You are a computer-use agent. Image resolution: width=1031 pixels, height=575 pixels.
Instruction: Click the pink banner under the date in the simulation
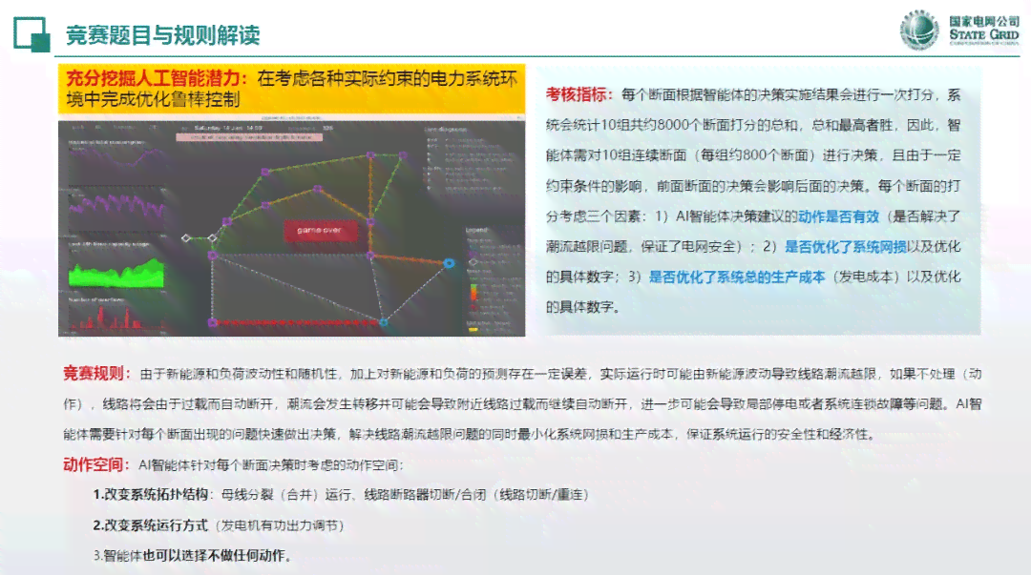click(x=249, y=137)
